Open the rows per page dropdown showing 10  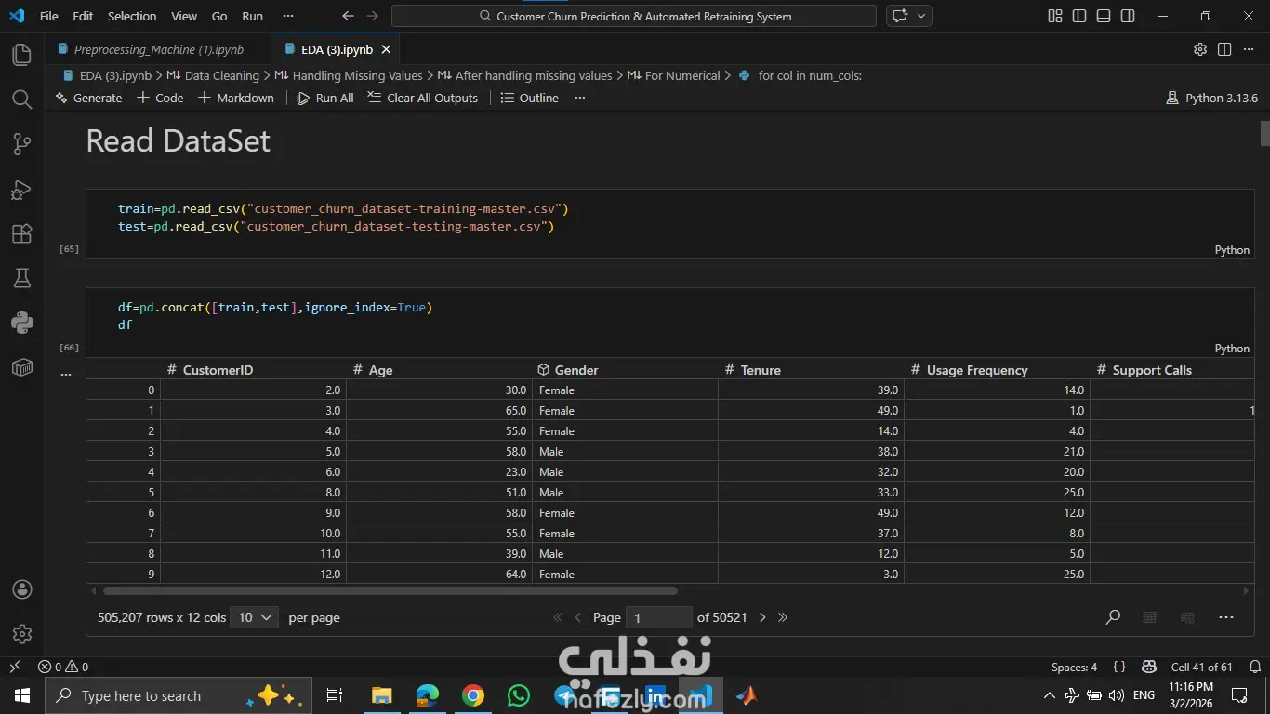(255, 617)
